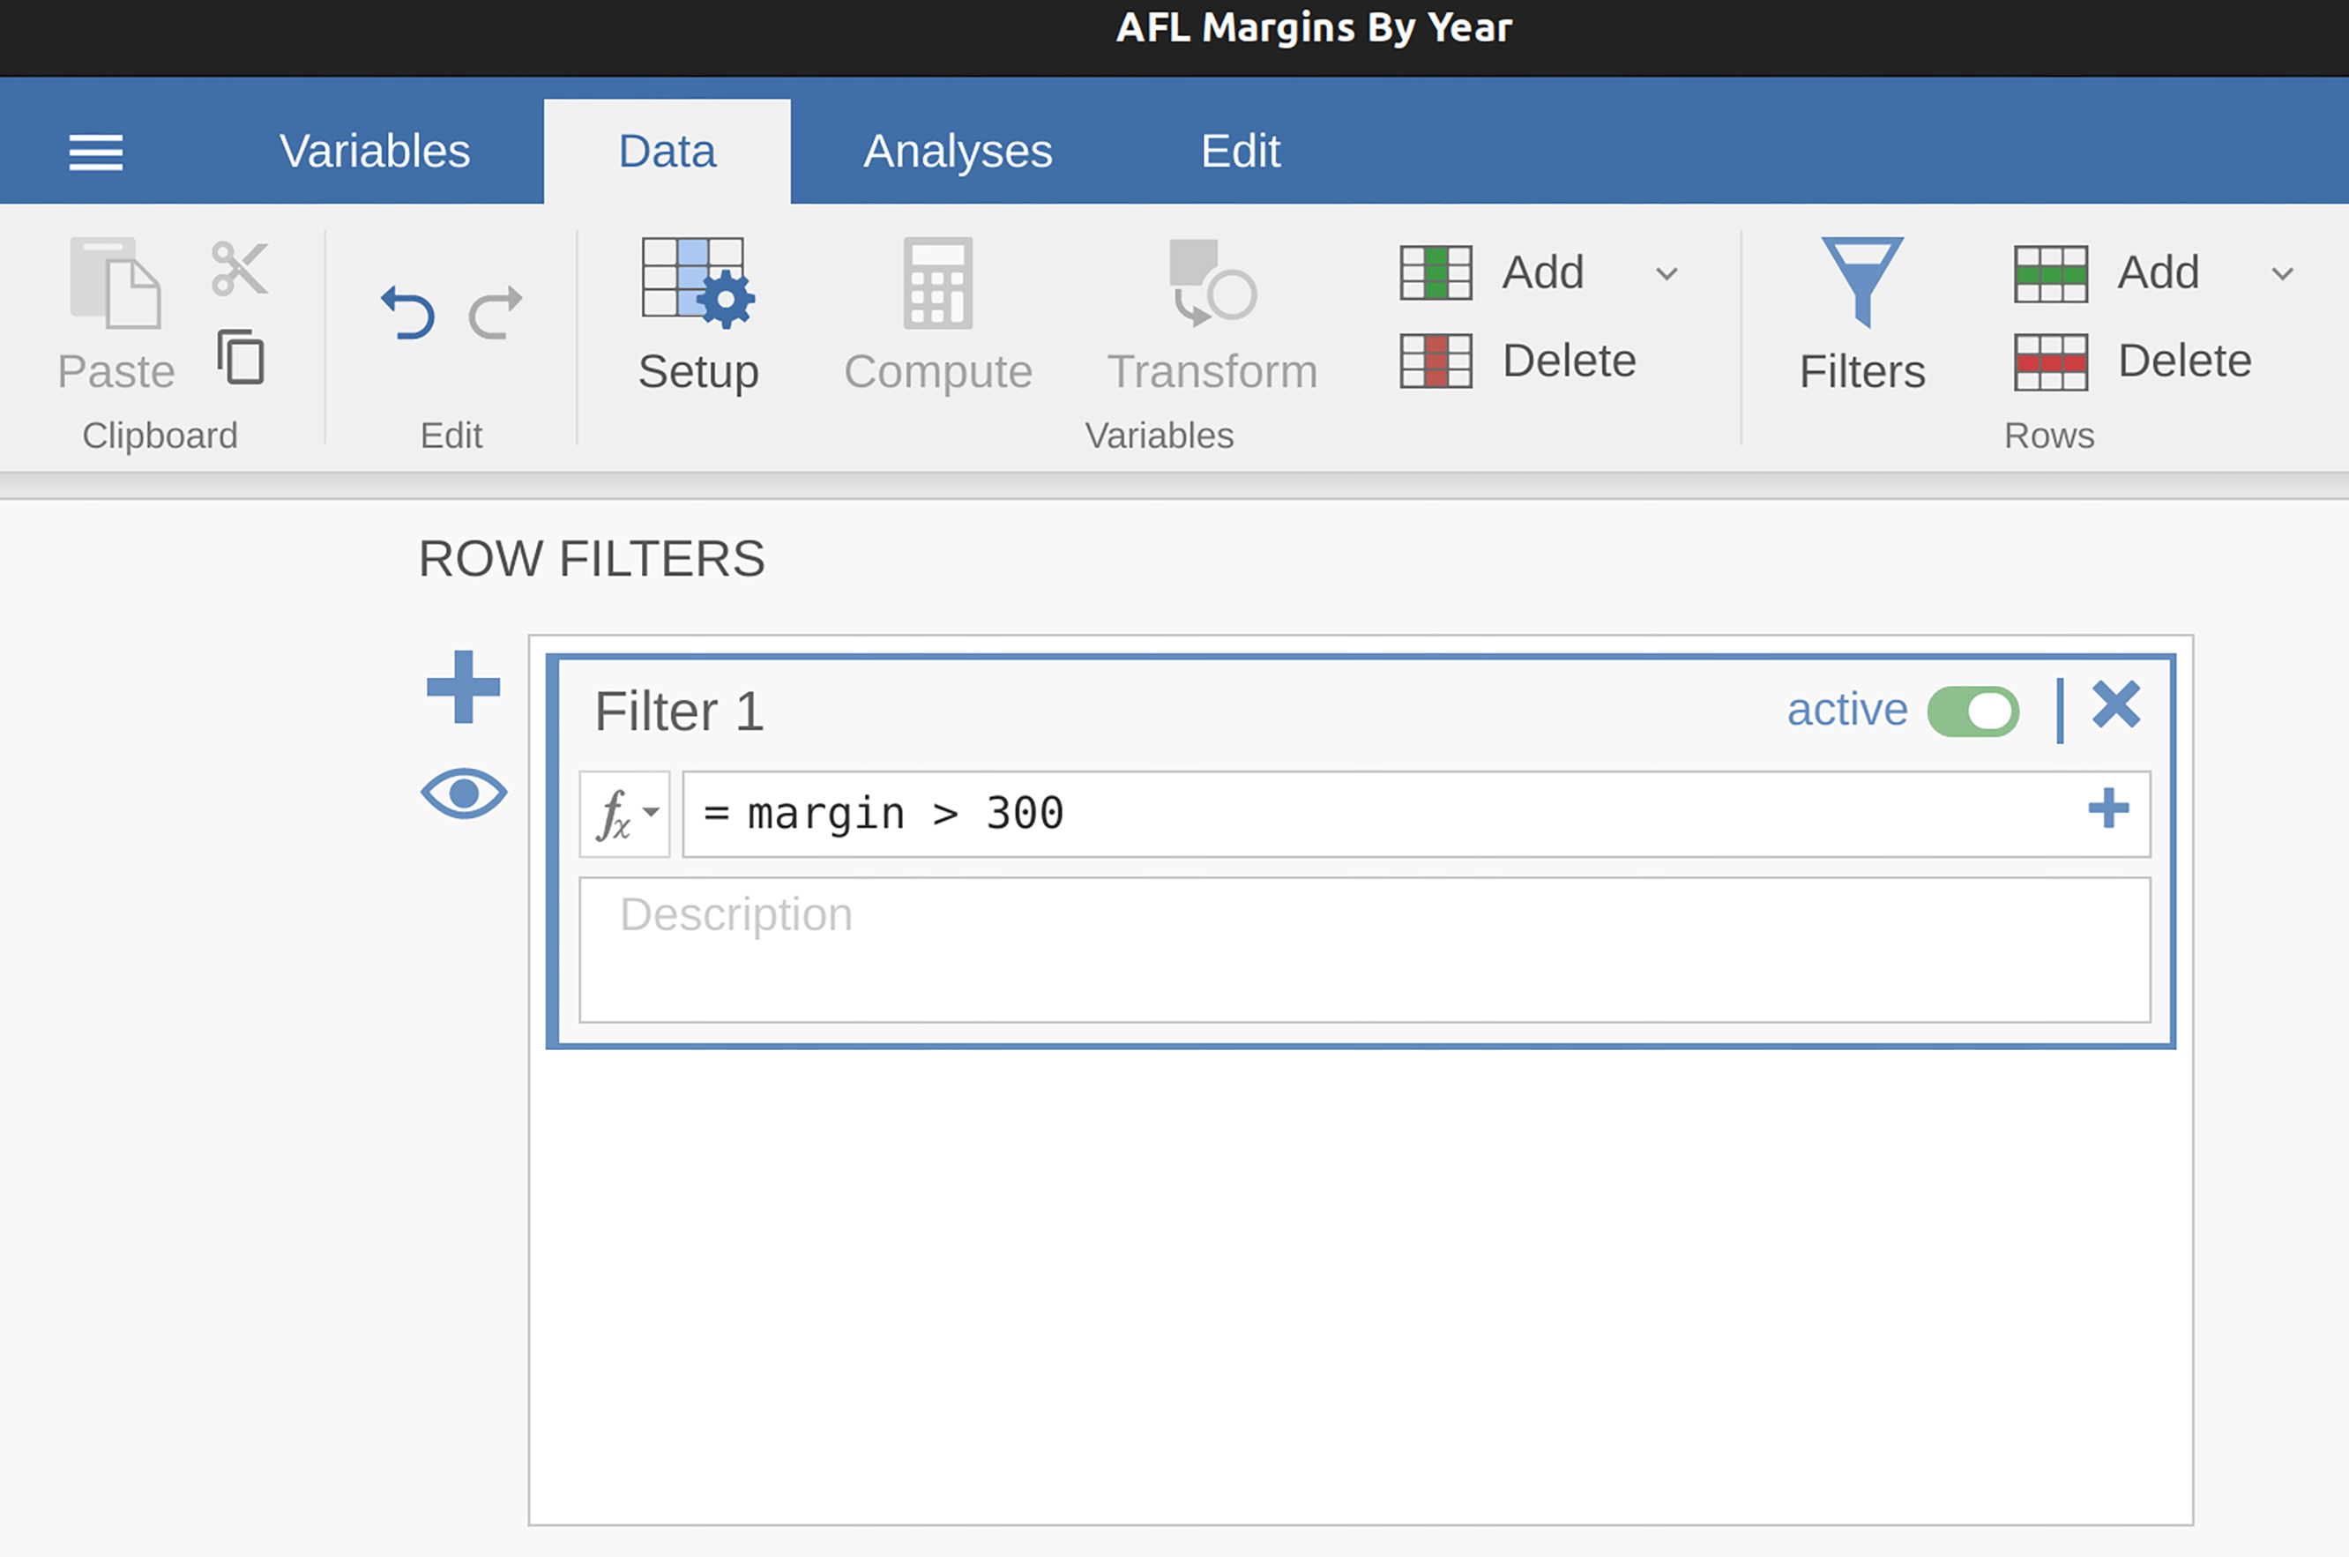Click the Description text box
The image size is (2349, 1557).
(x=1364, y=950)
